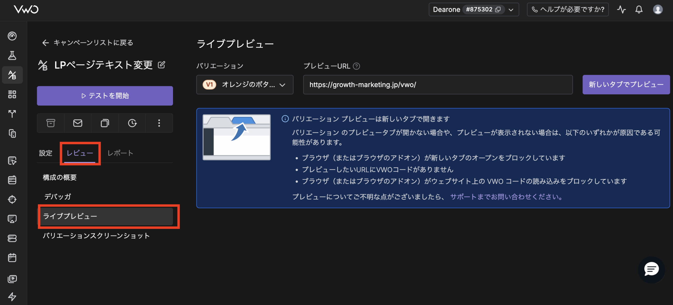Click the edit campaign name pencil icon

(x=161, y=65)
